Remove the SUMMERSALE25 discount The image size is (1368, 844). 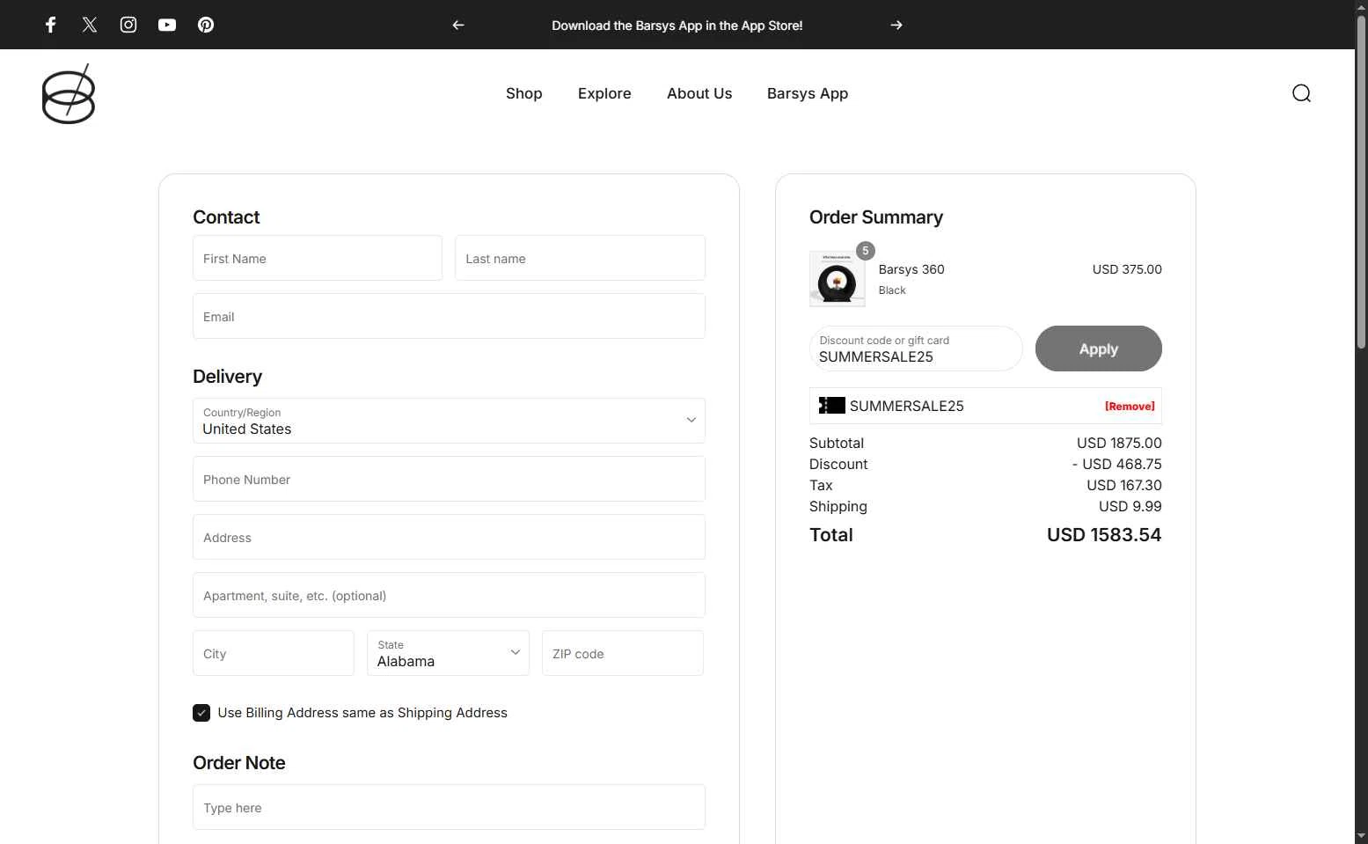[1130, 406]
